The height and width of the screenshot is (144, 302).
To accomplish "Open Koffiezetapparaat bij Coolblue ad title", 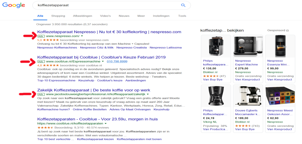I will (101, 57).
